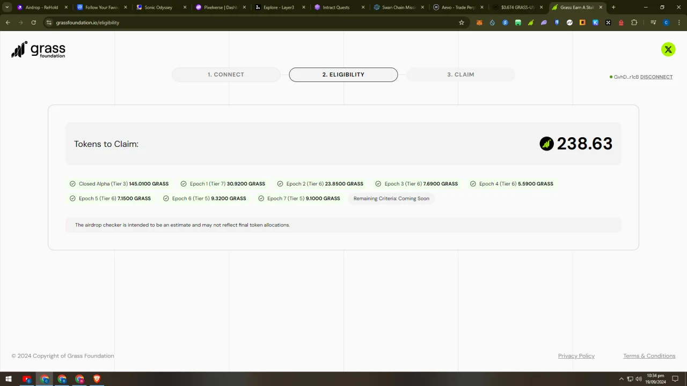The height and width of the screenshot is (386, 687).
Task: Open the blue droplet extension icon
Action: (x=493, y=23)
